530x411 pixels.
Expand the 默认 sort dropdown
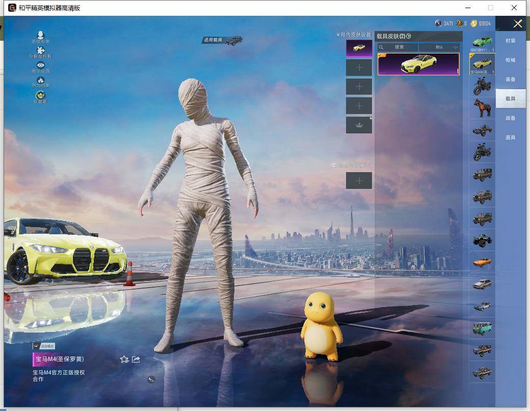[439, 47]
